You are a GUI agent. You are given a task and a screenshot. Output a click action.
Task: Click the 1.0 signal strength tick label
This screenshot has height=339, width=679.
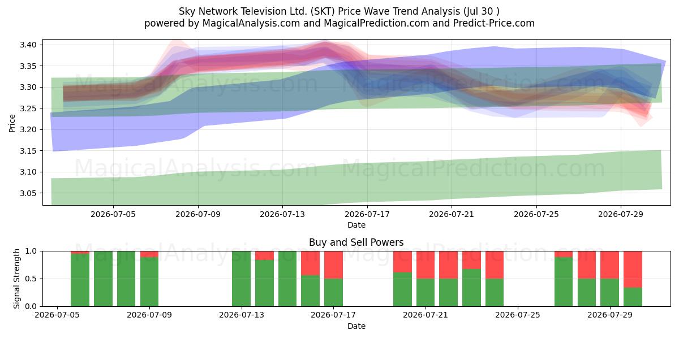tap(32, 251)
